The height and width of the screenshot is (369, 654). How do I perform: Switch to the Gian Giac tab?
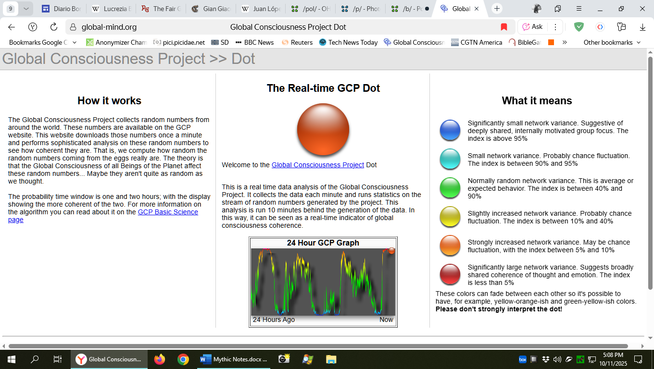(x=211, y=9)
